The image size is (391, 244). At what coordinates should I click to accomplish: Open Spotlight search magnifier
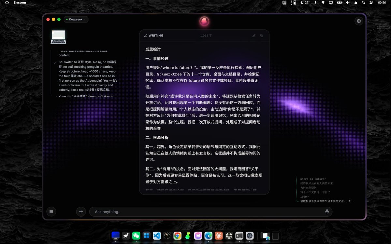tap(363, 3)
